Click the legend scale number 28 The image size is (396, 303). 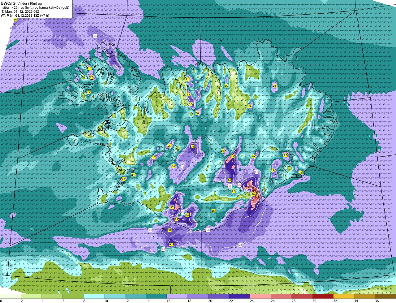293,301
